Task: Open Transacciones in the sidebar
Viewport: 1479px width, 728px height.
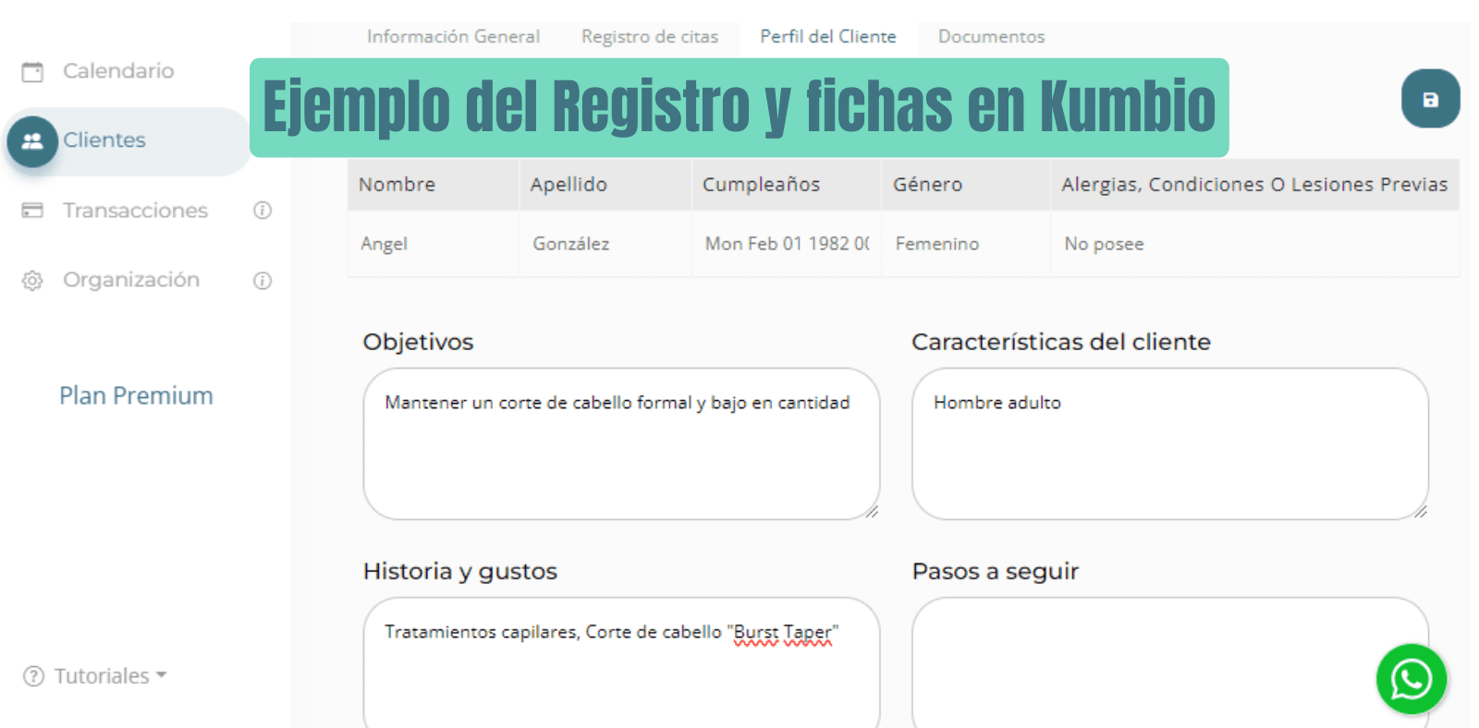Action: click(x=135, y=211)
